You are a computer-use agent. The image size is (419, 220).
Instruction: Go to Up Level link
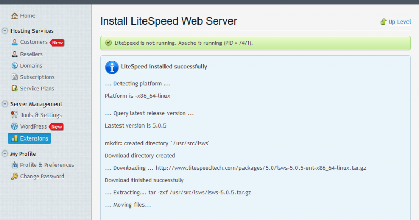pyautogui.click(x=400, y=22)
